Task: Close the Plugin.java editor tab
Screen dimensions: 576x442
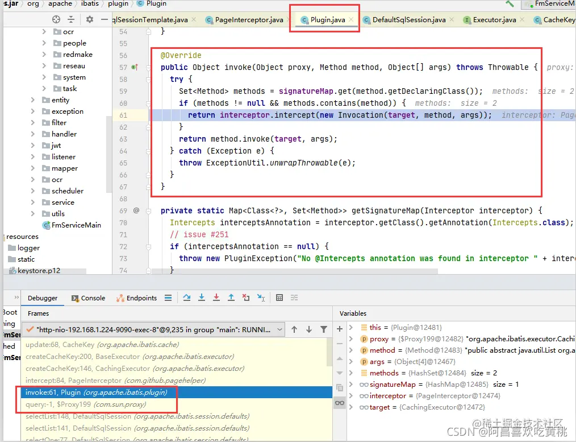Action: tap(351, 19)
